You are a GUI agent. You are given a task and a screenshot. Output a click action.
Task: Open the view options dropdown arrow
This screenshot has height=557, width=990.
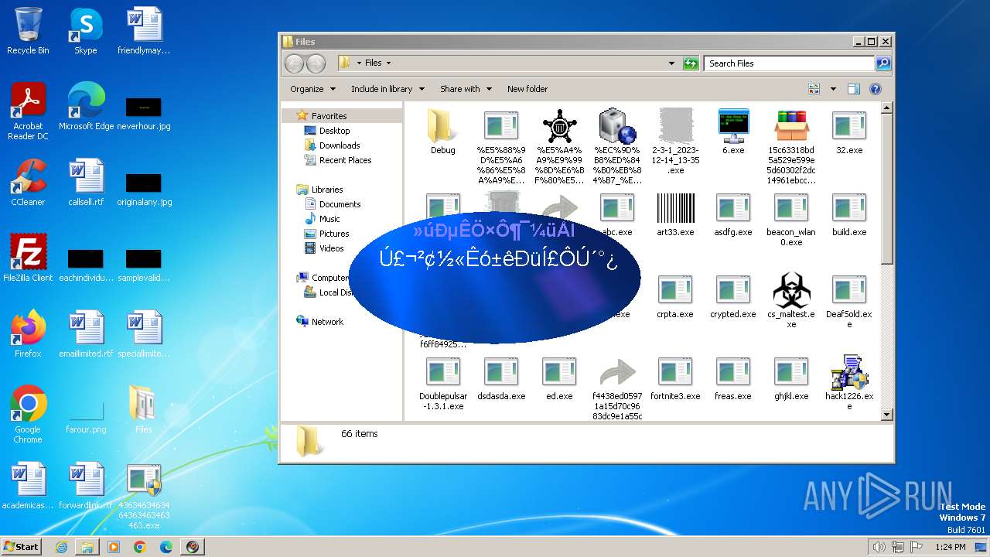point(833,89)
